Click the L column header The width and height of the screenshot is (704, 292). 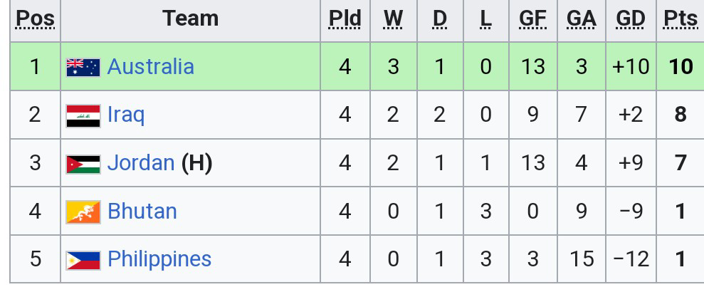point(485,19)
